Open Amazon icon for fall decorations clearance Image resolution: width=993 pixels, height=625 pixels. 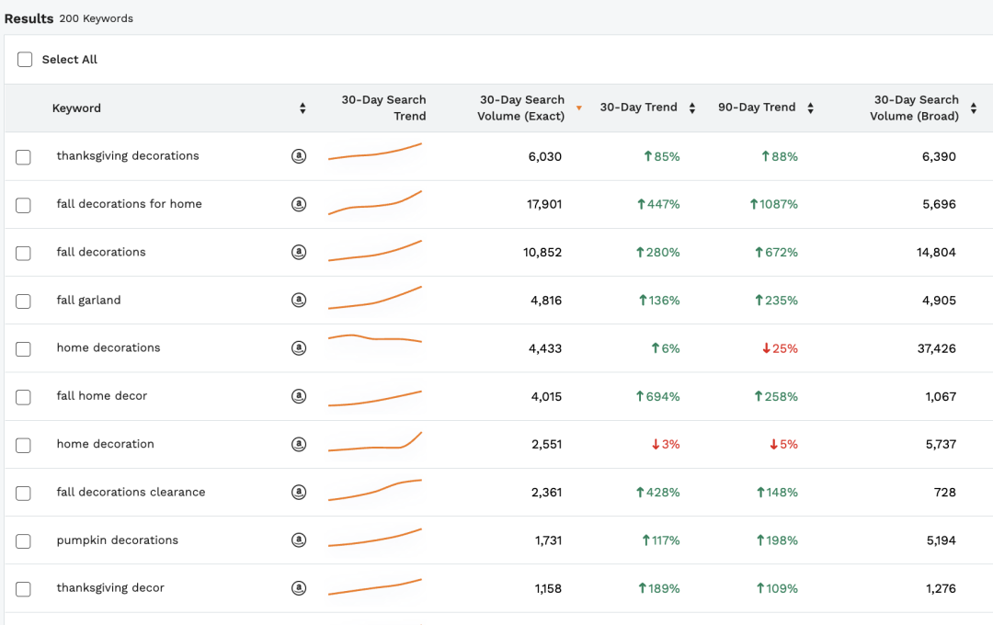(299, 493)
